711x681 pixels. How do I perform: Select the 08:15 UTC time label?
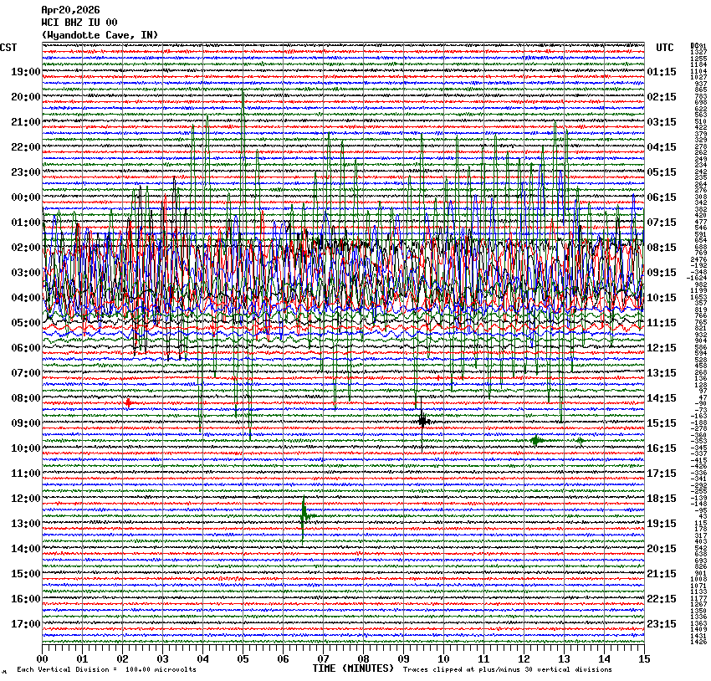coord(662,248)
